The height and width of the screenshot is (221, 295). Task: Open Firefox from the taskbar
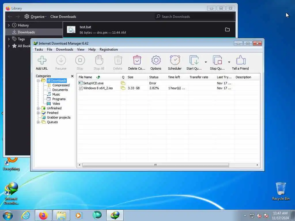tap(44, 215)
